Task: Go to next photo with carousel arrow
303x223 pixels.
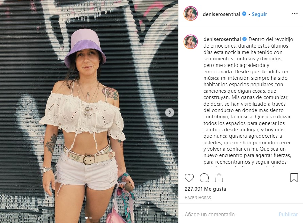Action: (170, 112)
